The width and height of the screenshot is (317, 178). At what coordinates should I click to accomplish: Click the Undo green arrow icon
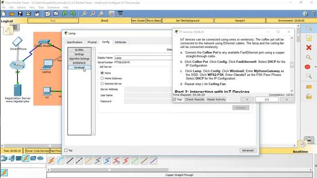click(65, 14)
